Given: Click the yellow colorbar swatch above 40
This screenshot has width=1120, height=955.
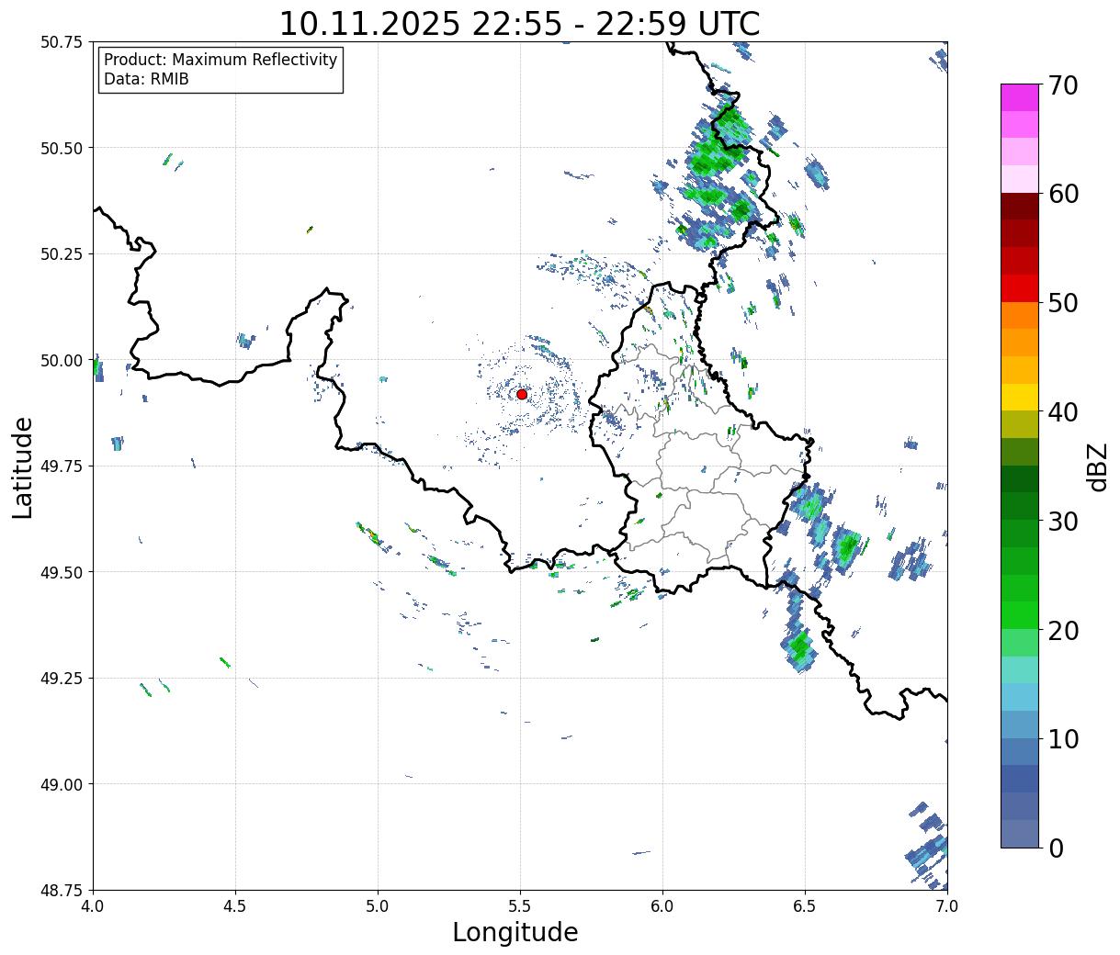Looking at the screenshot, I should [1020, 397].
